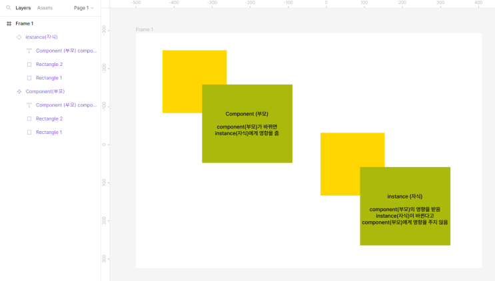Select Rectangle 1 under Component(부모)
This screenshot has height=281, width=495.
pos(49,132)
